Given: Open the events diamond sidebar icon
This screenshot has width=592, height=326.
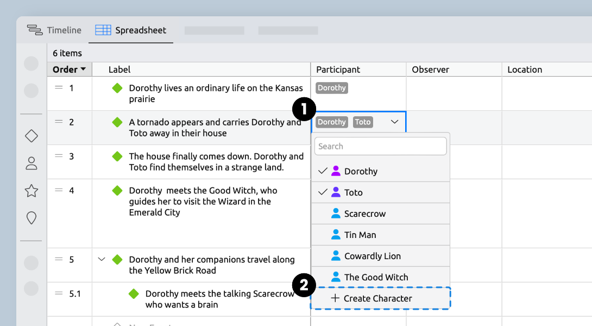Looking at the screenshot, I should (x=32, y=136).
